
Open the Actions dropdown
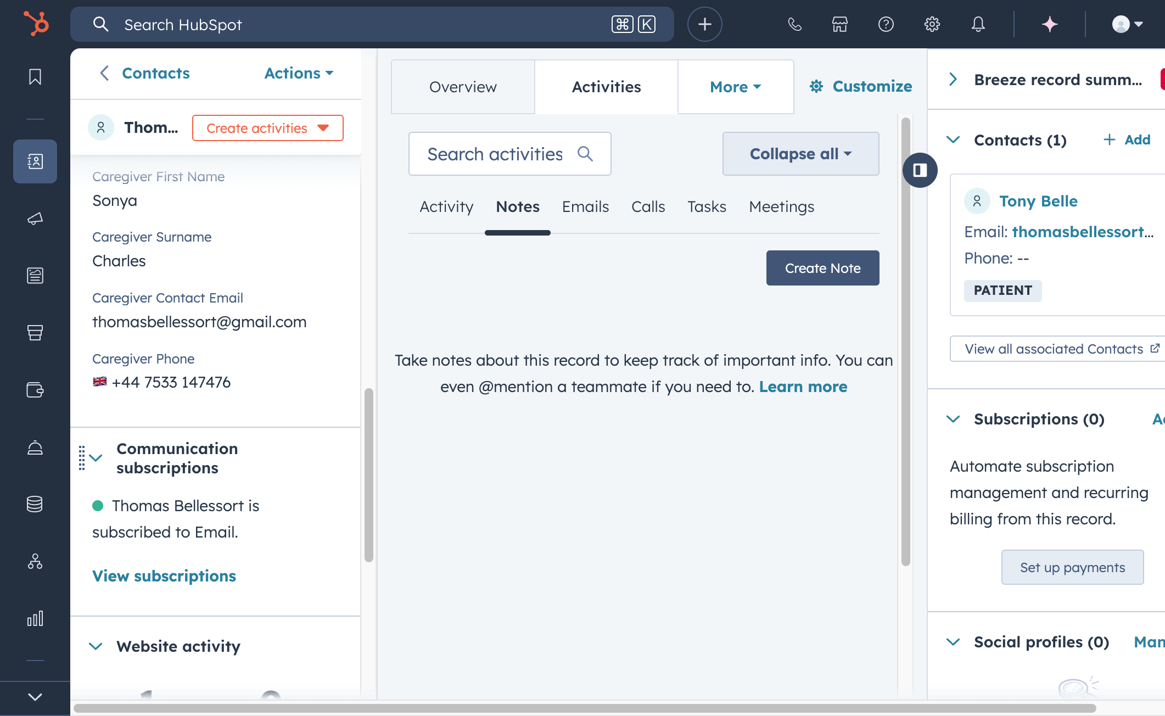point(299,73)
